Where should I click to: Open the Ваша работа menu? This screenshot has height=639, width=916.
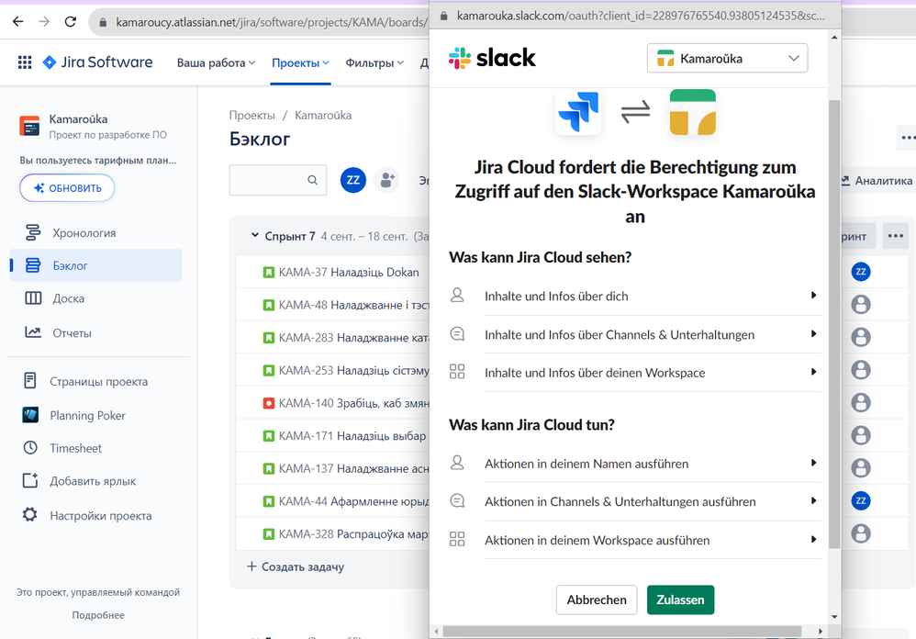pos(216,63)
